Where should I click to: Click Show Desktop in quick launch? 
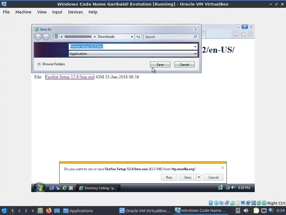pos(52,188)
